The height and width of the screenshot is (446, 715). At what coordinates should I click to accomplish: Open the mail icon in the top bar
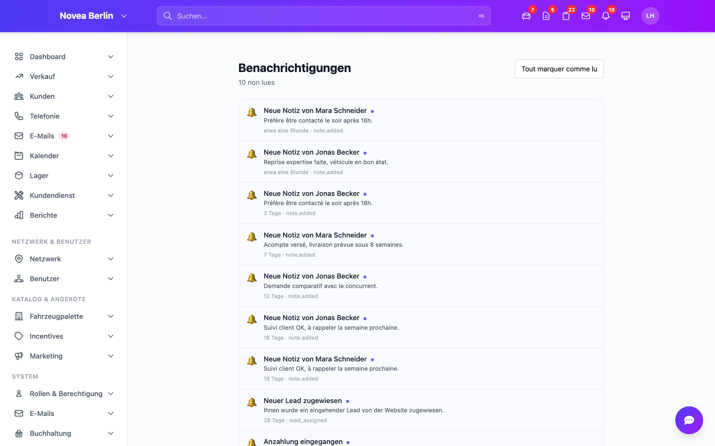click(586, 16)
